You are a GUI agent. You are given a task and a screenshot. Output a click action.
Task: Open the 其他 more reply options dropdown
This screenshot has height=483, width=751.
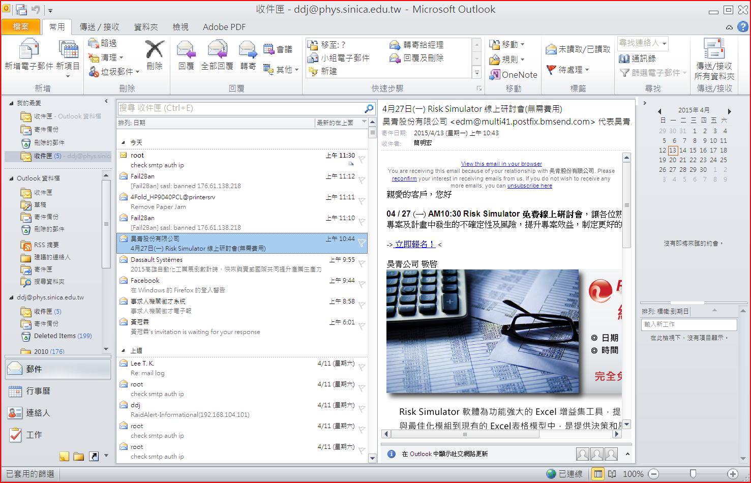tap(281, 69)
